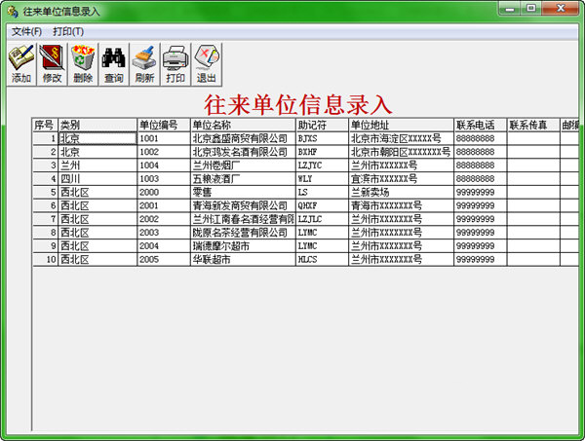This screenshot has height=441, width=585.
Task: Click unit number cell 2005
Action: [x=164, y=259]
